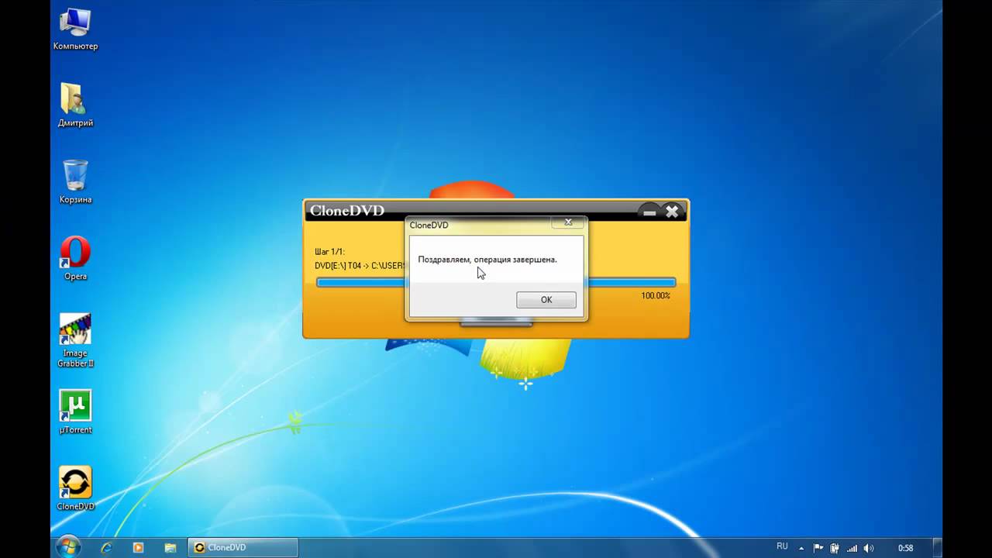Open Internet Explorer from taskbar

pyautogui.click(x=107, y=547)
